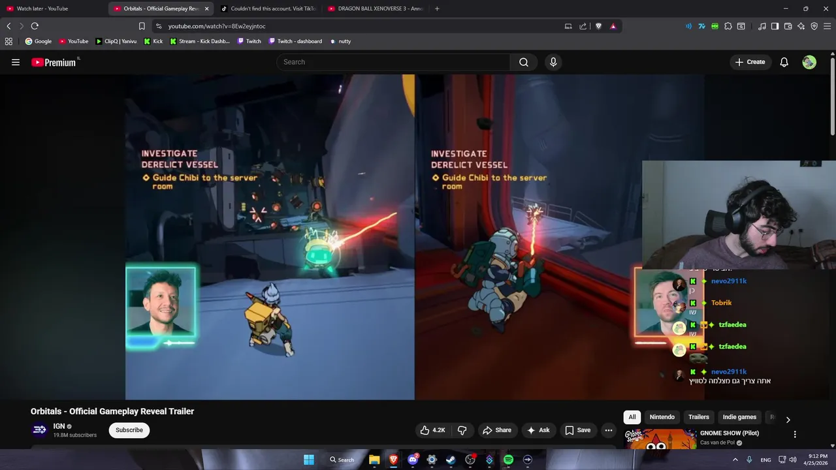836x470 pixels.
Task: Toggle the browser sidebar panel
Action: [775, 26]
